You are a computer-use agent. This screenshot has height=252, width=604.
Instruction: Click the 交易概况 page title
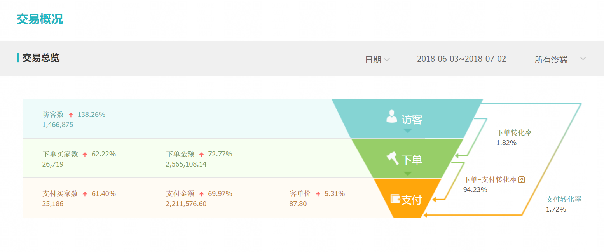(40, 19)
